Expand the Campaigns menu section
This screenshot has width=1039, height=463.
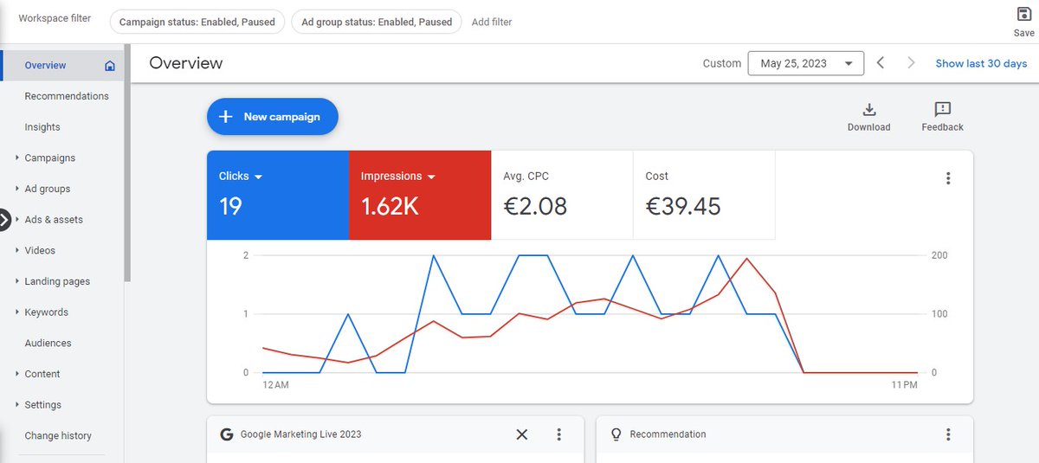click(x=17, y=158)
